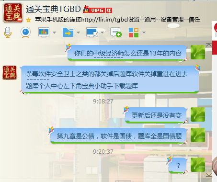217x182 pixels.
Task: Click the signature text about 苹果手机版的连接
Action: coord(117,20)
